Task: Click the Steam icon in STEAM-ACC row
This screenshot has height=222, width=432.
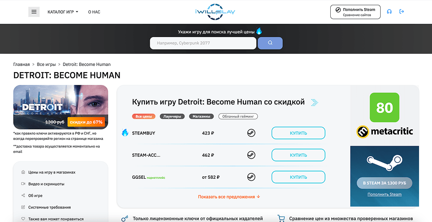Action: coord(251,155)
